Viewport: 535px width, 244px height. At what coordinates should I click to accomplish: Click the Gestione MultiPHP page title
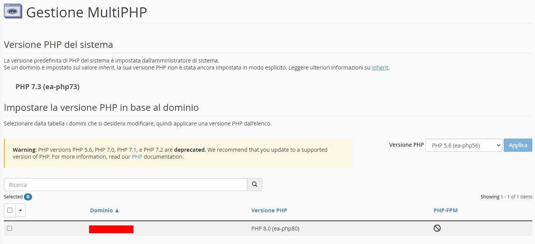click(86, 12)
